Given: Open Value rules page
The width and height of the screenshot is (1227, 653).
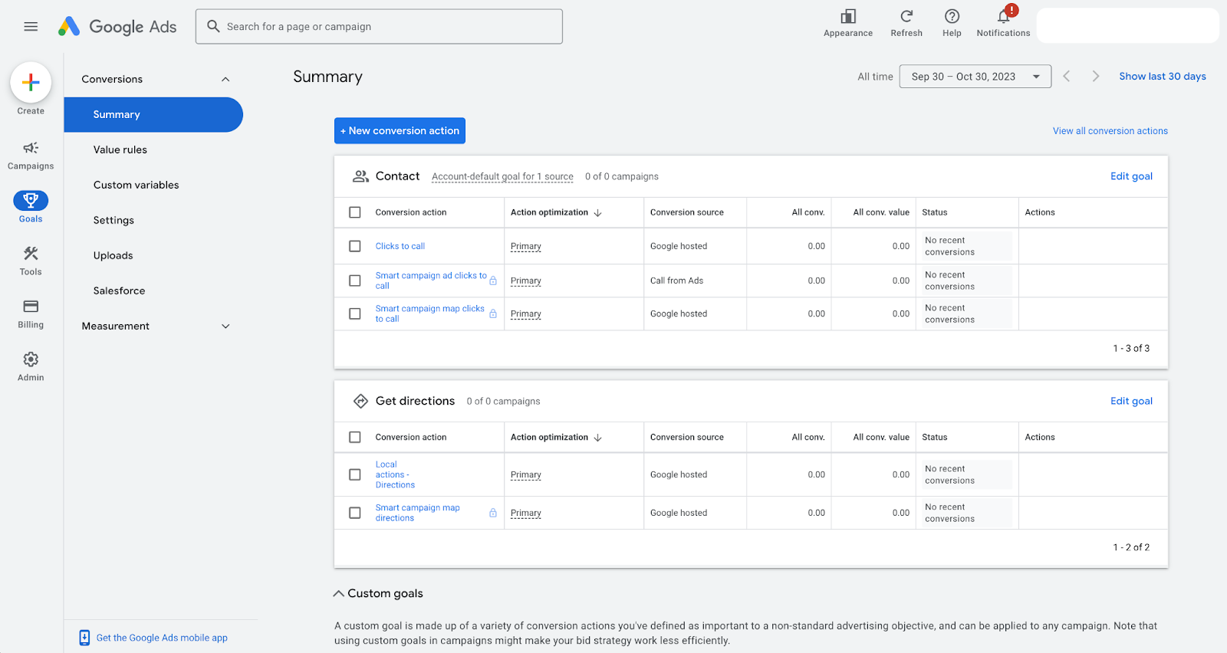Looking at the screenshot, I should click(x=120, y=149).
